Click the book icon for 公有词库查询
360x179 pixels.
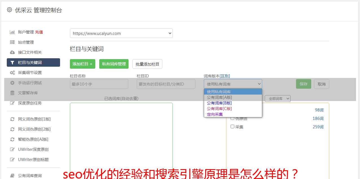pyautogui.click(x=12, y=176)
